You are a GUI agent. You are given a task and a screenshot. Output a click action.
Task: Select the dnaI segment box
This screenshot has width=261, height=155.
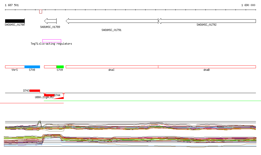tap(112, 67)
